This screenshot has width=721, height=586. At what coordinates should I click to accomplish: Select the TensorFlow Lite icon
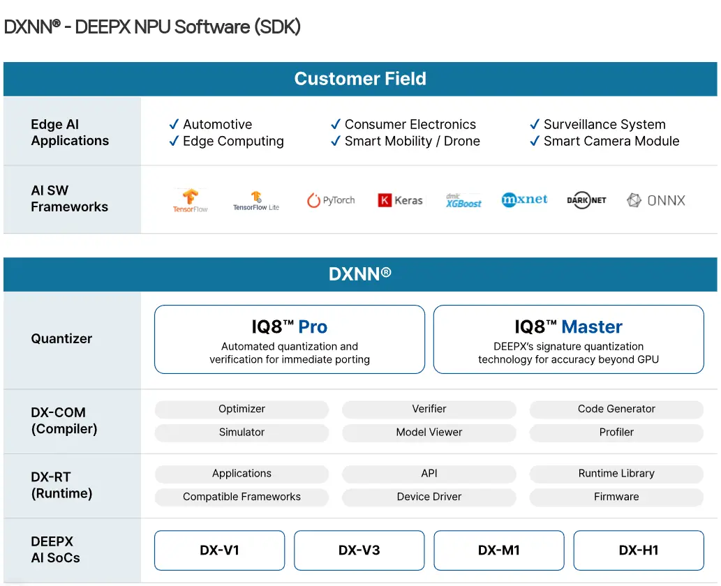click(255, 200)
